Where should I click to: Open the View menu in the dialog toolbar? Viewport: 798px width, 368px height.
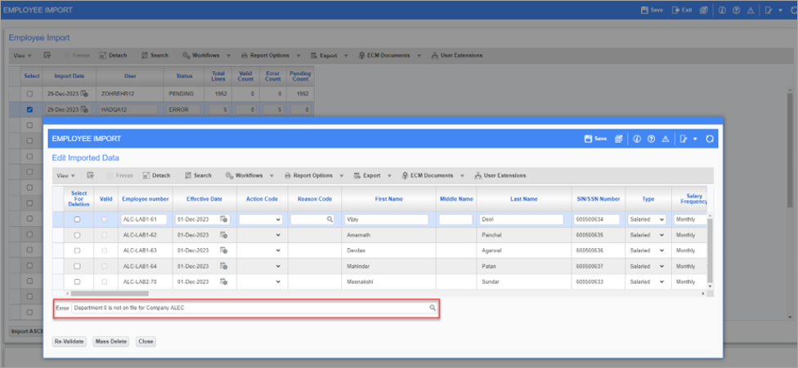coord(65,175)
